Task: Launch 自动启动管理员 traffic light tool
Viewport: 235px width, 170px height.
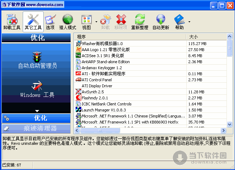Action: tap(37, 60)
